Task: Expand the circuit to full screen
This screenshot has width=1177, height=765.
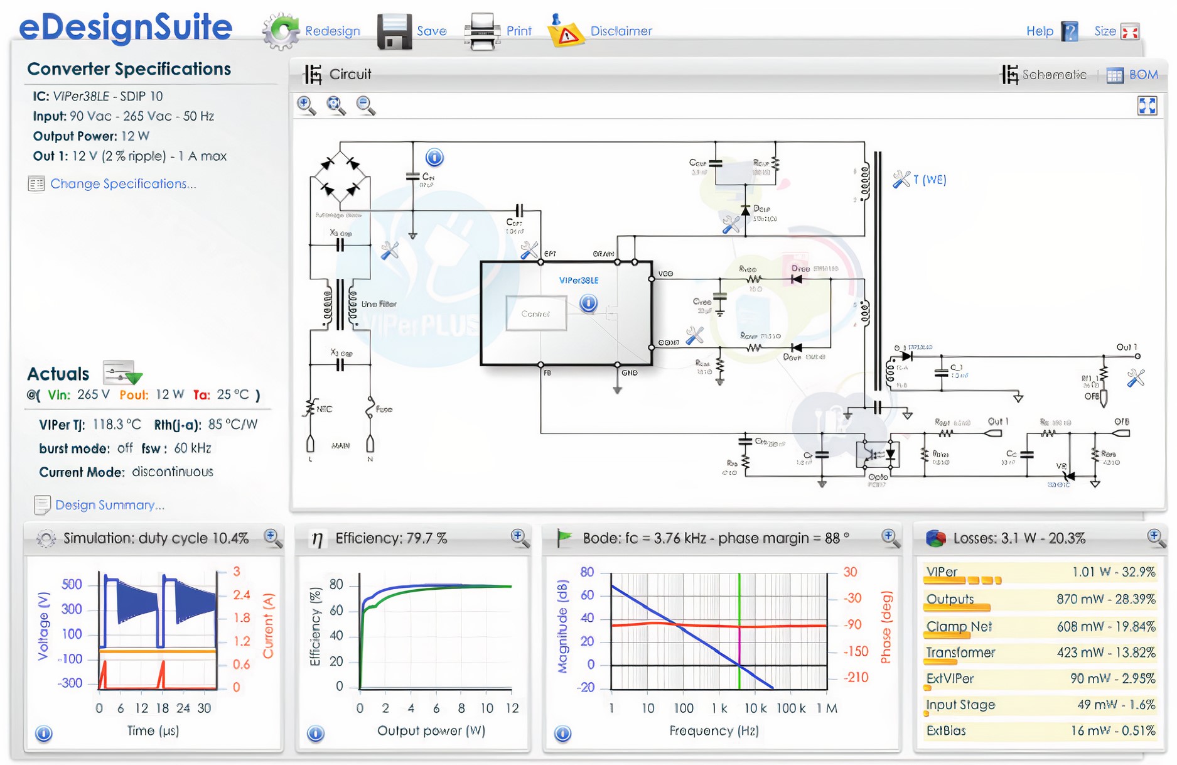Action: [1147, 106]
